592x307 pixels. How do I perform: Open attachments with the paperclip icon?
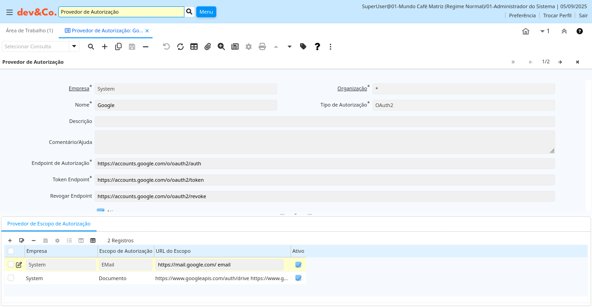[x=208, y=46]
